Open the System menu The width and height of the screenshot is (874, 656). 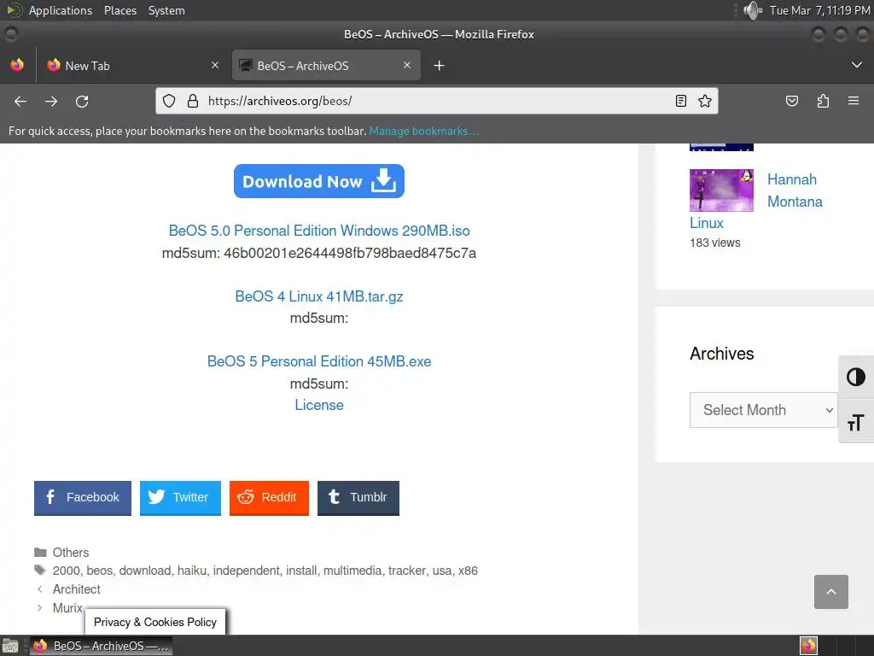[166, 10]
